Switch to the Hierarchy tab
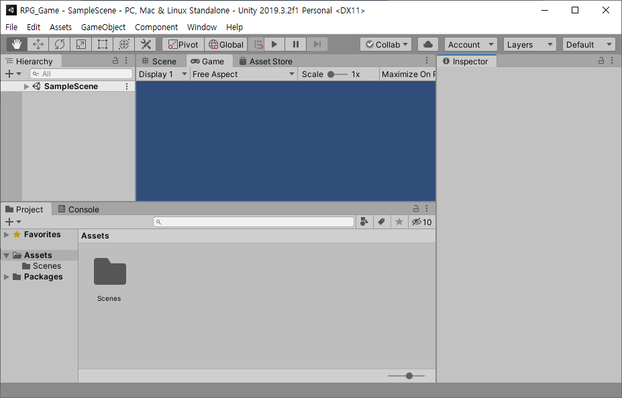 (30, 62)
